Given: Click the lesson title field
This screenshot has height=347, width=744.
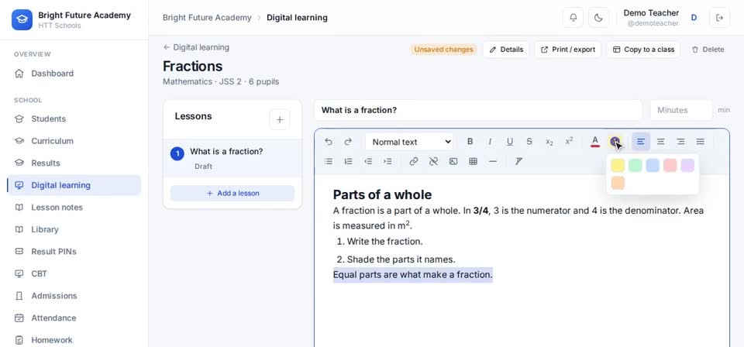Looking at the screenshot, I should [478, 110].
